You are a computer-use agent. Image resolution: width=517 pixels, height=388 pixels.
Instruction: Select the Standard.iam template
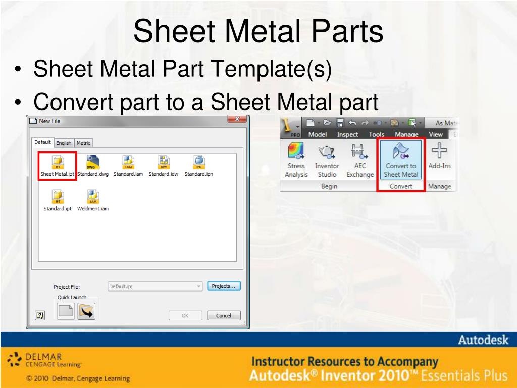(128, 166)
